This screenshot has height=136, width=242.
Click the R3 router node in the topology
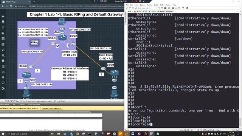[115, 73]
